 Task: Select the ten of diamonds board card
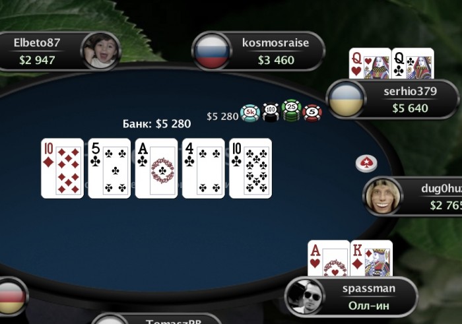[x=63, y=168]
